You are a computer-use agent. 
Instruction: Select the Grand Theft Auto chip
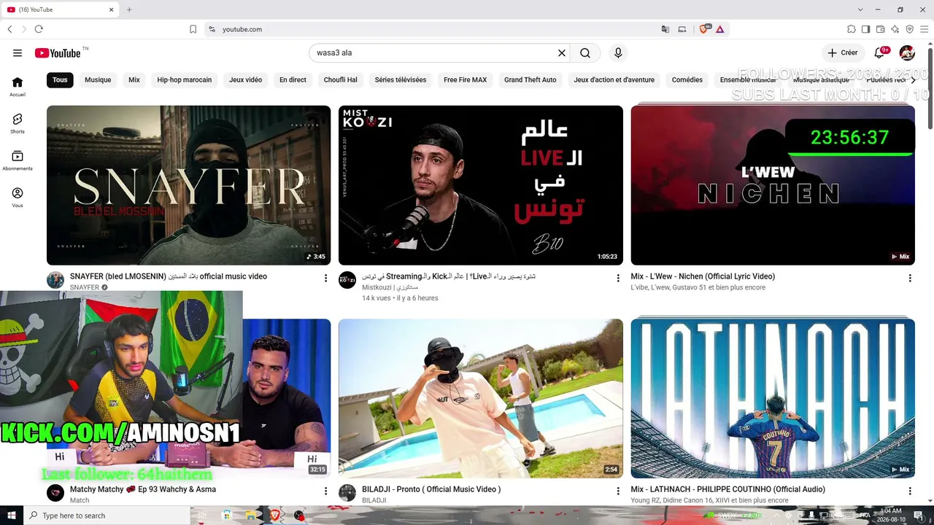[x=530, y=80]
